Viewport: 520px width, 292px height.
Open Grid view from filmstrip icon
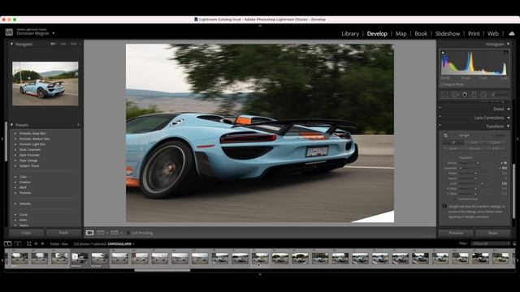click(29, 243)
